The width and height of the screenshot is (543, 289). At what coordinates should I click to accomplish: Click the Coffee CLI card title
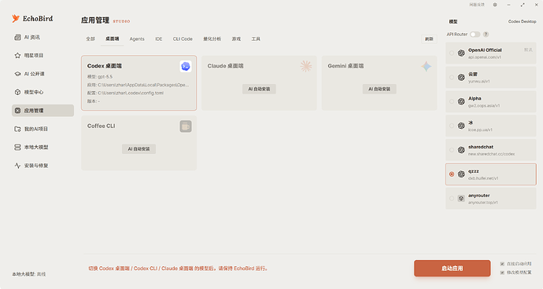101,126
